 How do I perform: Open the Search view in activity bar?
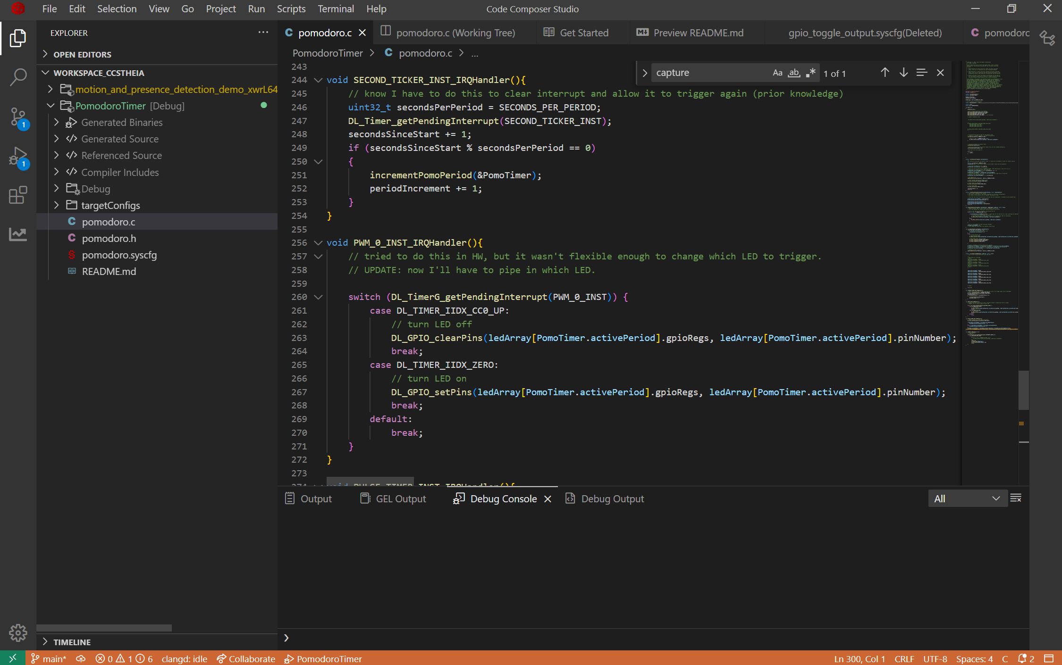click(18, 77)
